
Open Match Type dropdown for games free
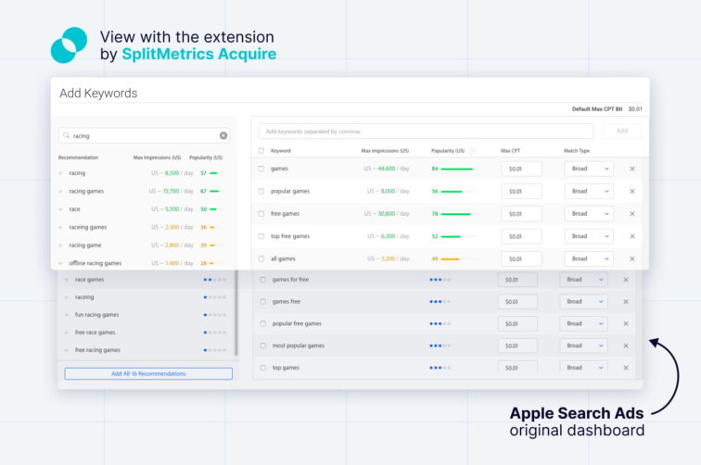pyautogui.click(x=583, y=302)
